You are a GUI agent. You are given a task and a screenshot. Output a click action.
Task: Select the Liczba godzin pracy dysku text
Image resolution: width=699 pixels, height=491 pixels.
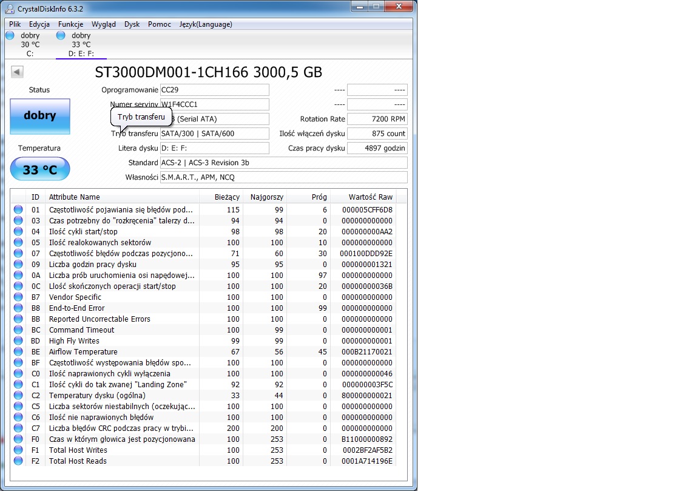[x=93, y=265]
